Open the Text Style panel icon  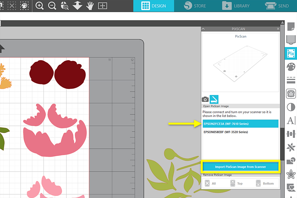pos(291,120)
